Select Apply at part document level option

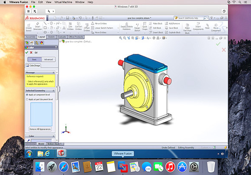click(40, 99)
